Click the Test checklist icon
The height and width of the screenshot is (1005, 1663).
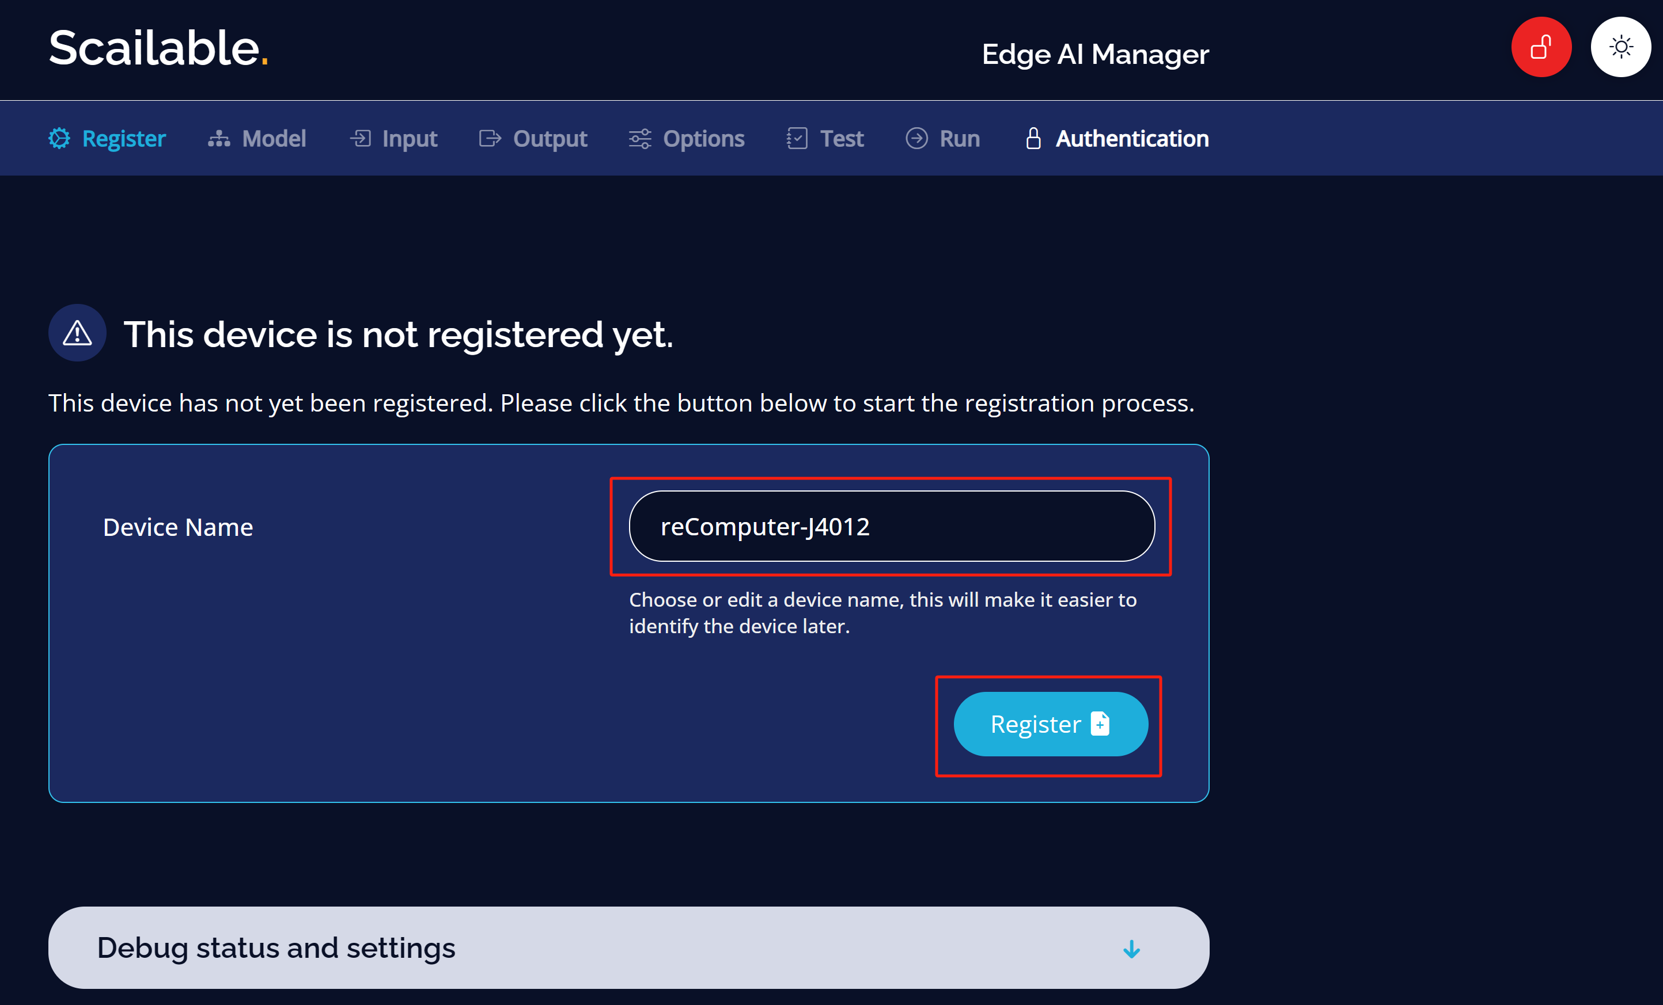(797, 138)
